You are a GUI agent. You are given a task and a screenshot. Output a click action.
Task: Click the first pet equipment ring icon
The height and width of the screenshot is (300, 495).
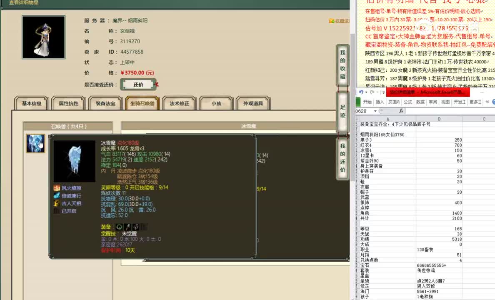(x=119, y=227)
